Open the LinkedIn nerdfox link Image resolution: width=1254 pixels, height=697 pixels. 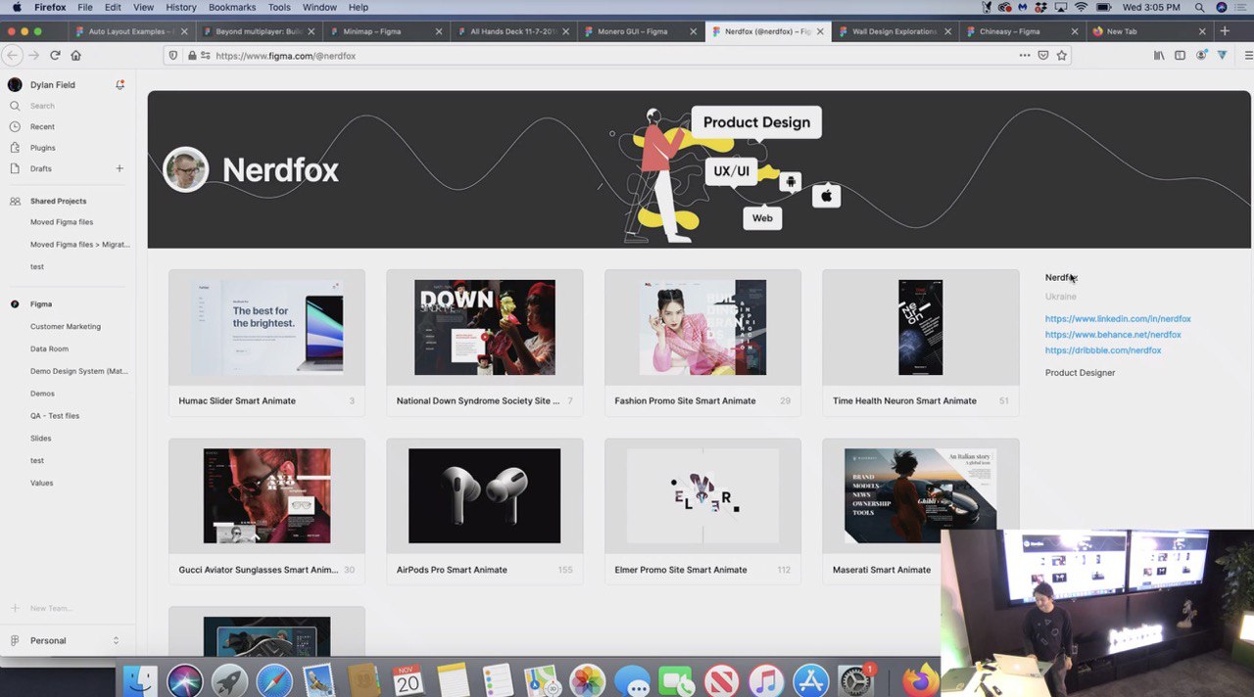(x=1118, y=319)
